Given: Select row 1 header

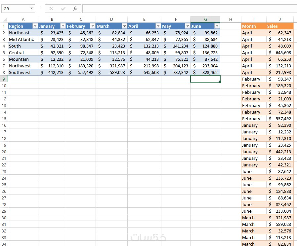Looking at the screenshot, I should point(4,26).
